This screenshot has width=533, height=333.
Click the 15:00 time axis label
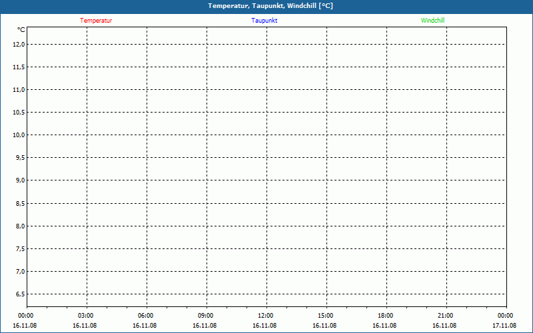326,316
